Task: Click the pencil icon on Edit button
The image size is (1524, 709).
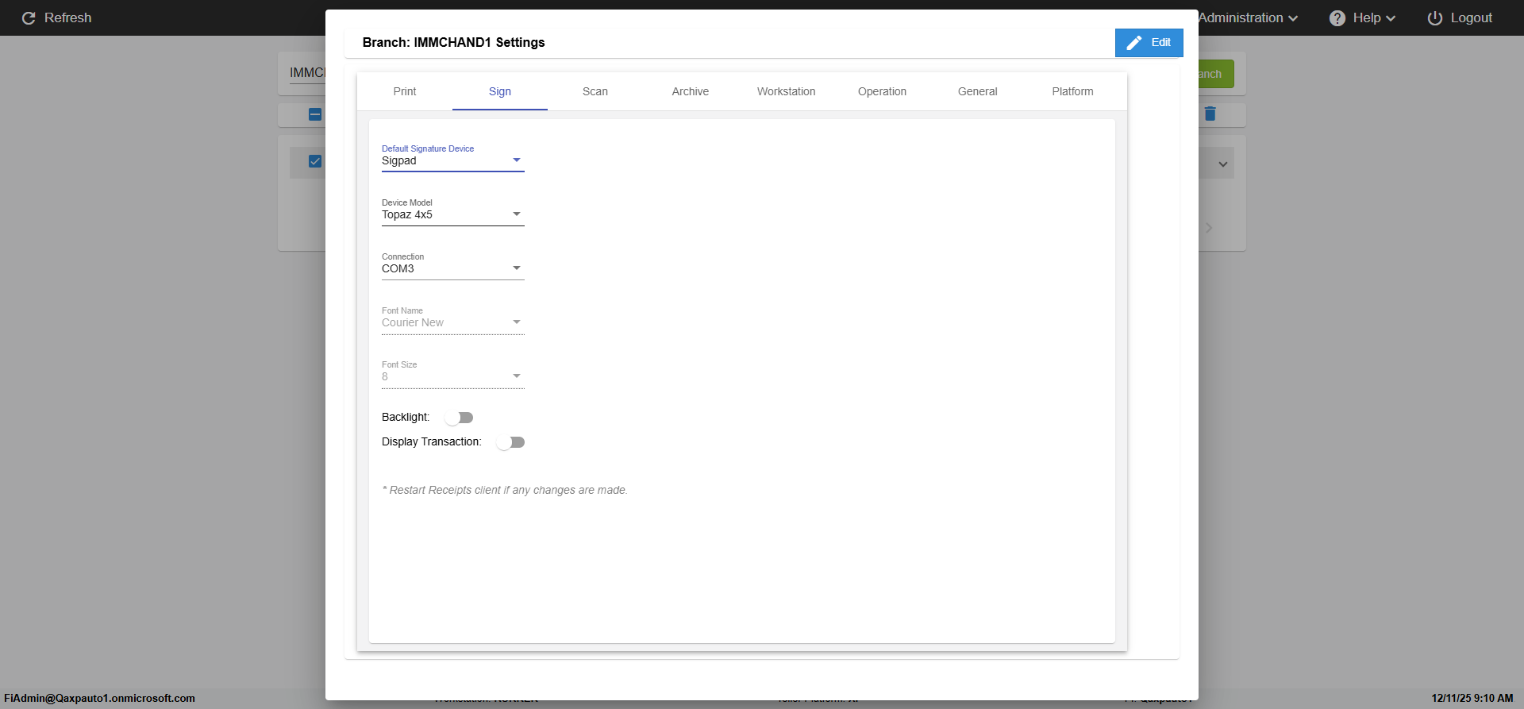Action: (x=1134, y=43)
